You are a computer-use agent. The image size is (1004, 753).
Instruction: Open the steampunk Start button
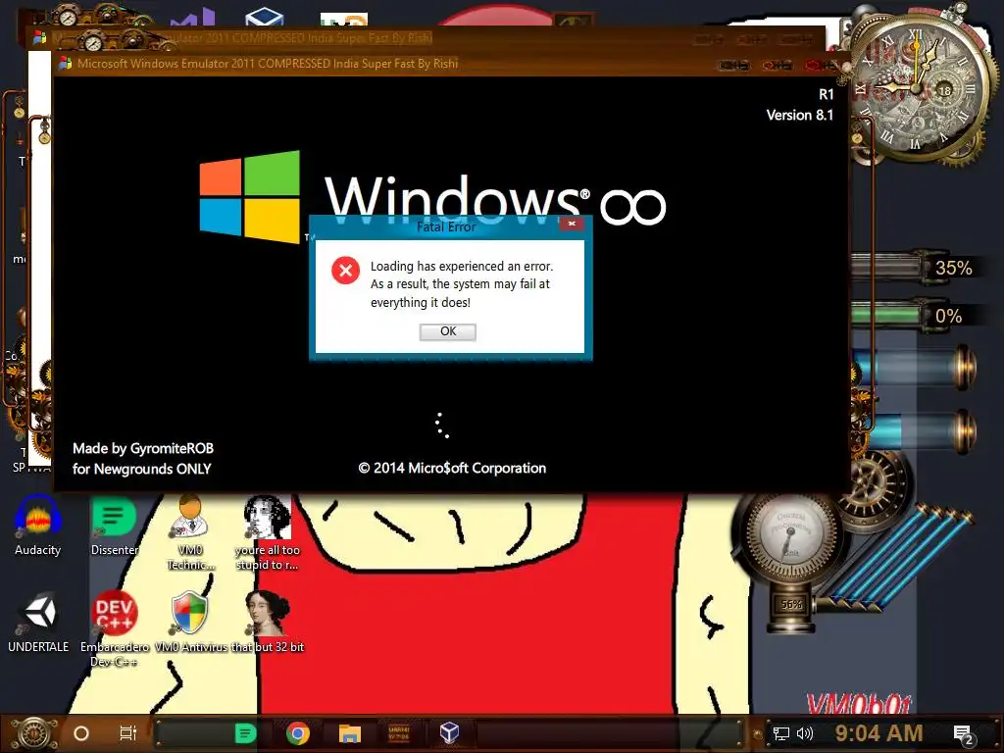[x=33, y=733]
